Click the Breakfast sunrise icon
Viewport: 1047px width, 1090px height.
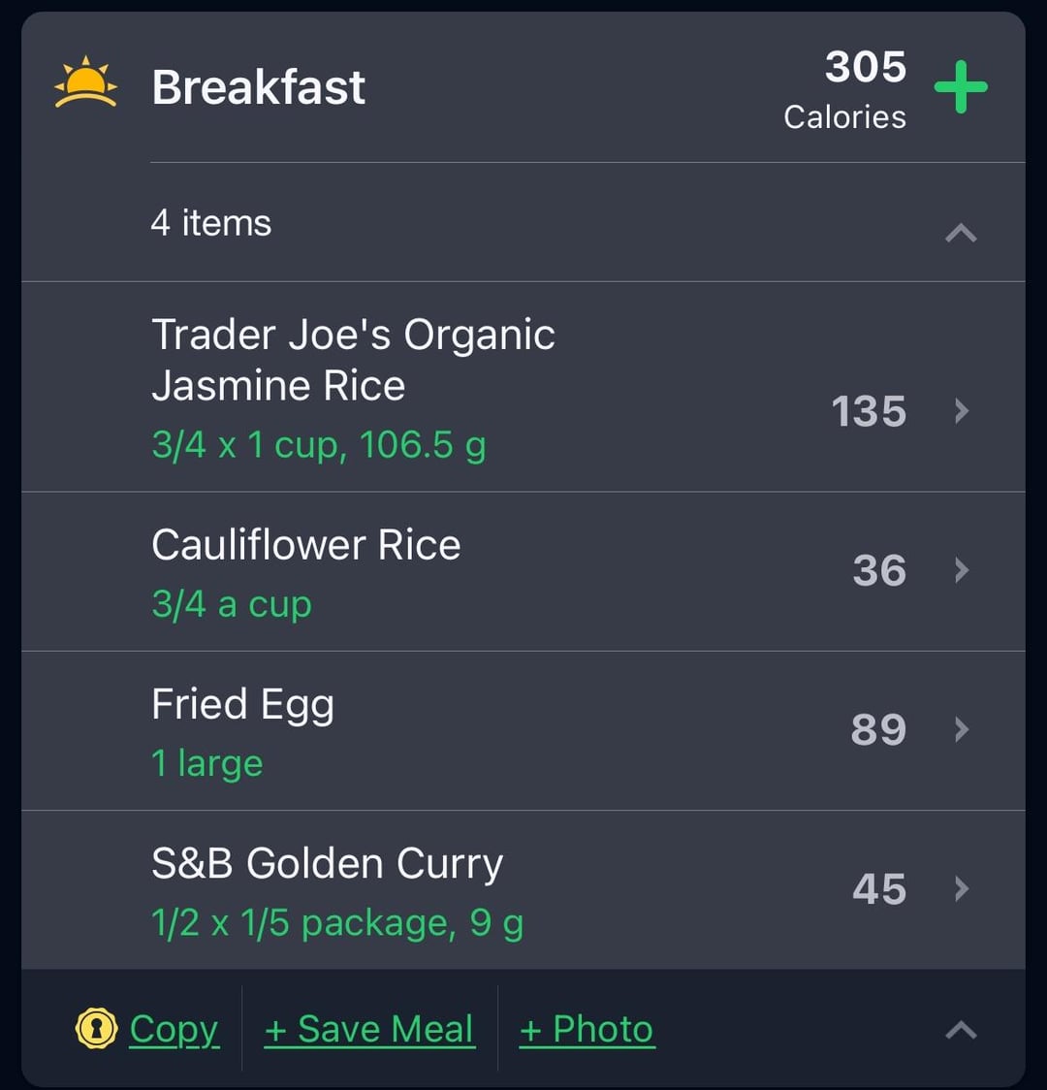[x=85, y=82]
